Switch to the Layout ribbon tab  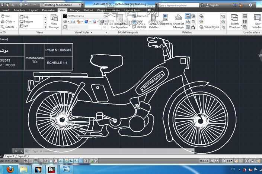click(x=33, y=10)
